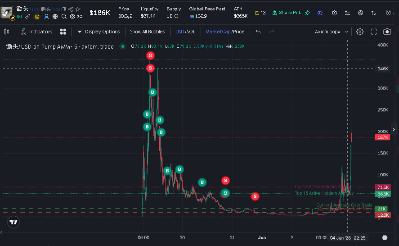
Task: Click the green 21K cost basis label
Action: click(381, 209)
